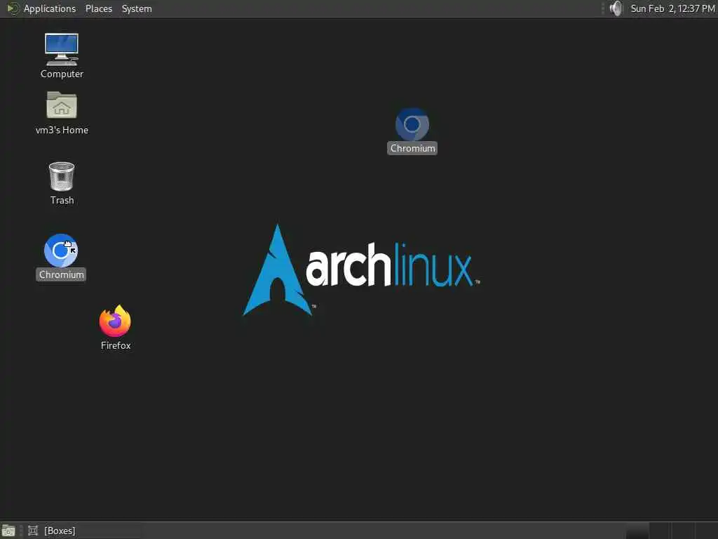Select the Firefox desktop icon

click(115, 321)
